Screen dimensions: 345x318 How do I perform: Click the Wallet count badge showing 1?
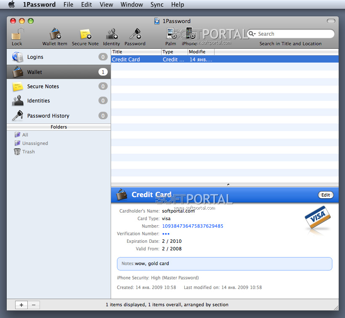pos(103,72)
